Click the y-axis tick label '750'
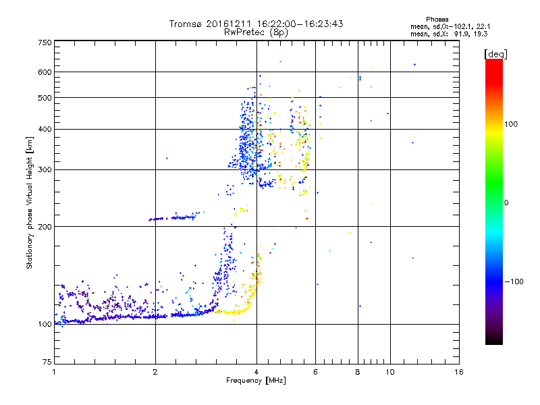Image resolution: width=540 pixels, height=405 pixels. pyautogui.click(x=45, y=43)
